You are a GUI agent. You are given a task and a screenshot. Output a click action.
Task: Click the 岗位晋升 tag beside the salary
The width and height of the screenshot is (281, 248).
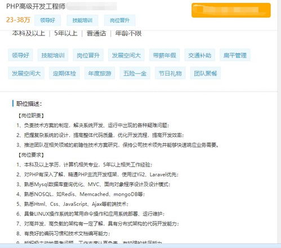(x=120, y=20)
